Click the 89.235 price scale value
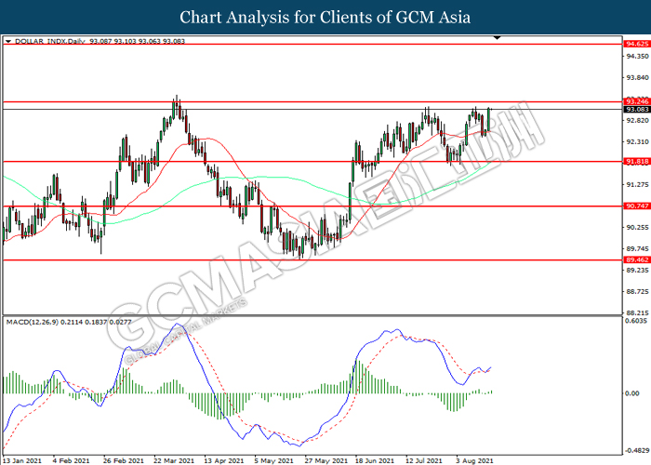The image size is (651, 465). point(637,270)
